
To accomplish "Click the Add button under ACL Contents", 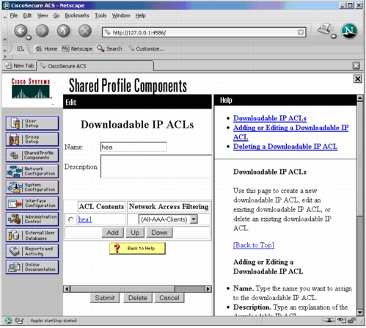I will click(112, 233).
